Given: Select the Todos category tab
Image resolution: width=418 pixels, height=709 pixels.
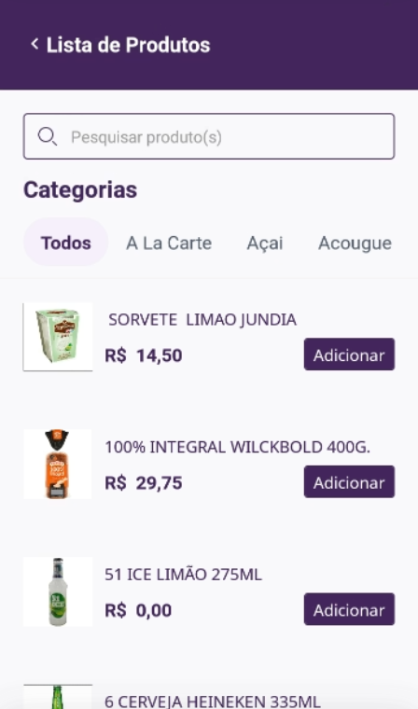Looking at the screenshot, I should [x=65, y=243].
